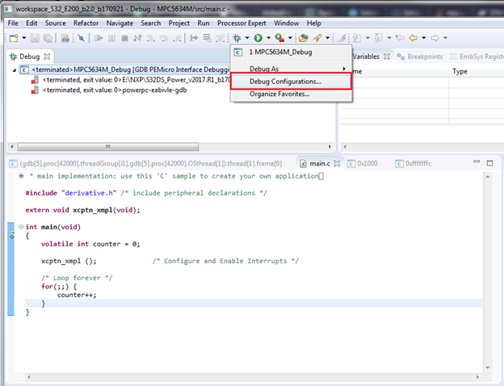This screenshot has width=504, height=386.
Task: Click the New wizard toolbar icon
Action: [x=14, y=38]
